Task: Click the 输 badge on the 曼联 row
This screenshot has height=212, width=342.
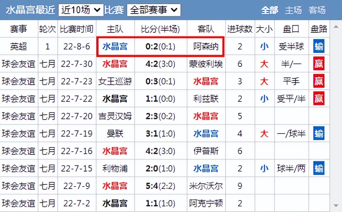Action: (x=319, y=134)
